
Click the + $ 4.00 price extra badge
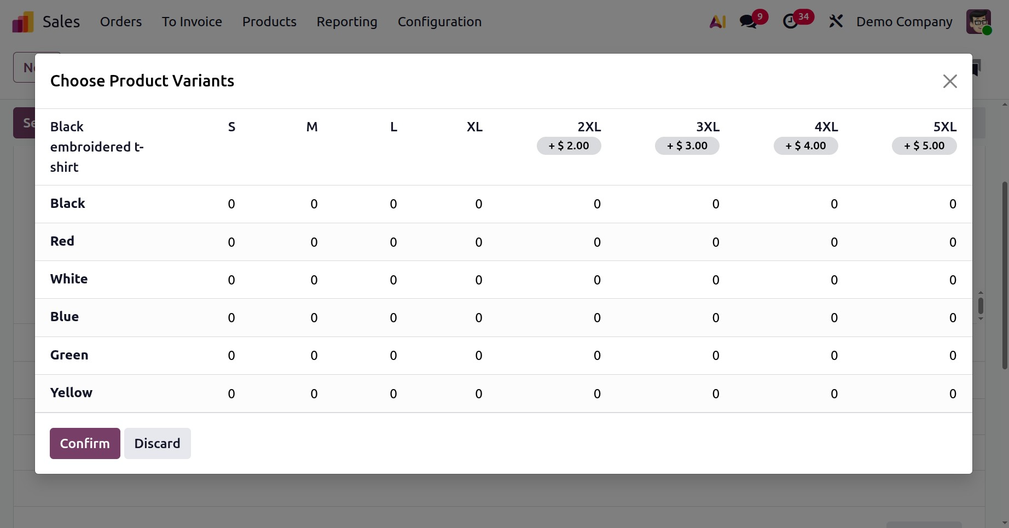click(x=806, y=146)
